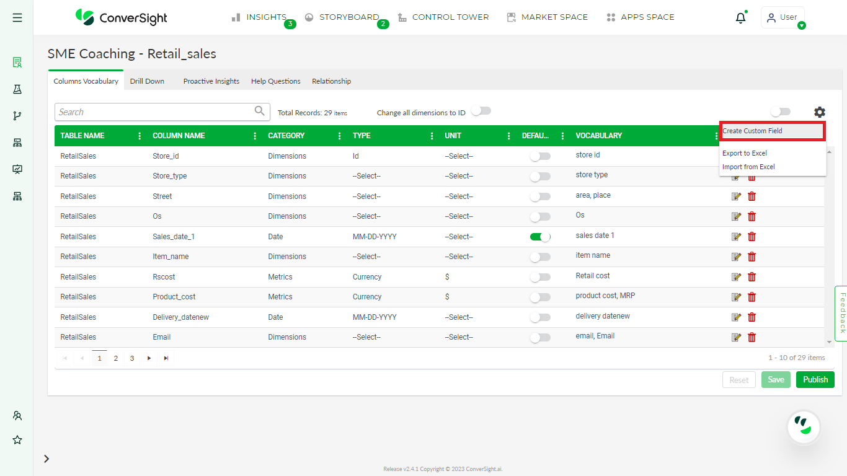Select Export to Excel from the menu
Viewport: 847px width, 476px height.
tap(743, 153)
